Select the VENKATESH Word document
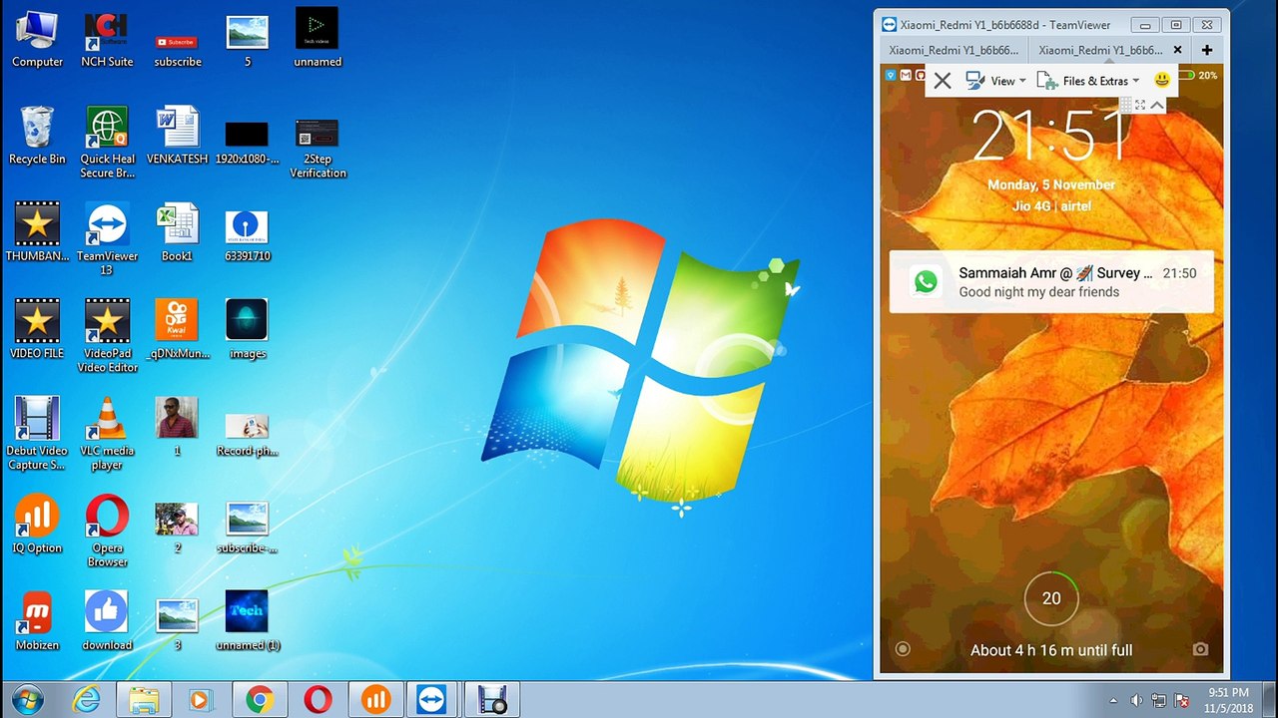The image size is (1278, 718). 177,136
